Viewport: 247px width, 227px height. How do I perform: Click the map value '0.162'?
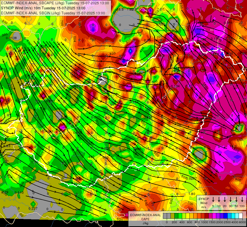(134, 102)
